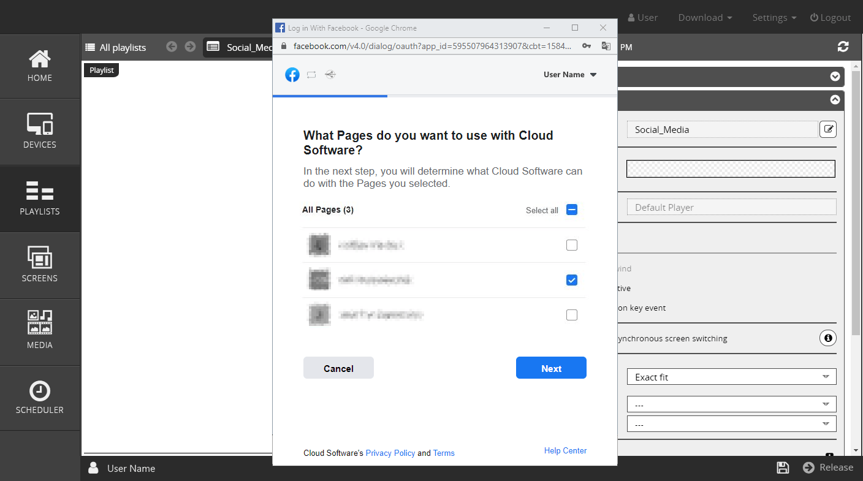Viewport: 863px width, 481px height.
Task: Open the Media library section
Action: click(x=40, y=332)
